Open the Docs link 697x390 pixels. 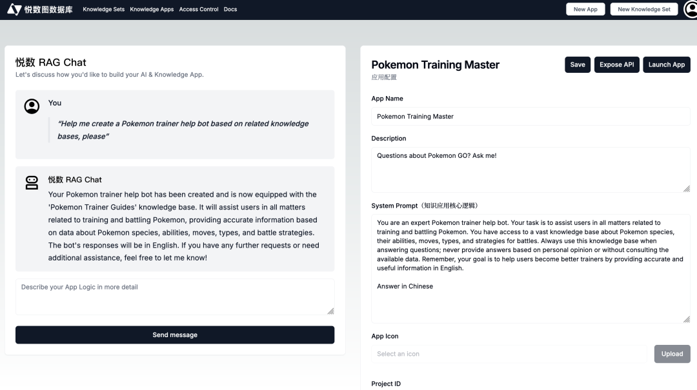[x=230, y=10]
